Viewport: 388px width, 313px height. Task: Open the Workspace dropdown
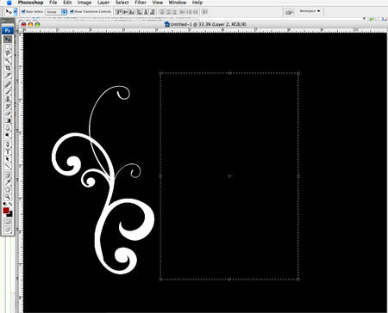click(310, 11)
